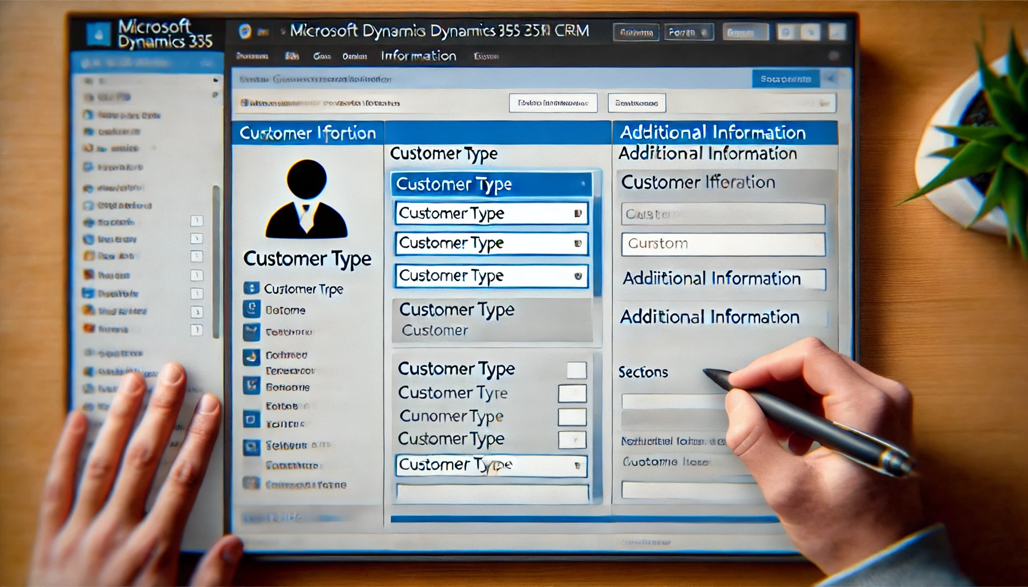Click the list icon directly below the Botome icon
The height and width of the screenshot is (587, 1028).
pyautogui.click(x=251, y=332)
